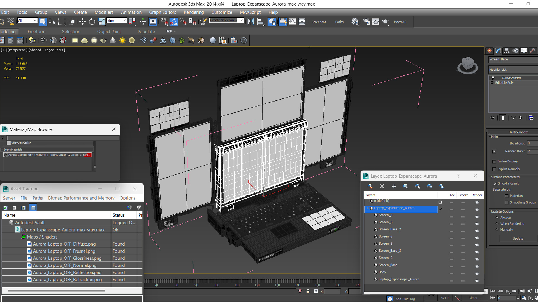This screenshot has width=538, height=302.
Task: Open the Modifier List dropdown
Action: 513,70
